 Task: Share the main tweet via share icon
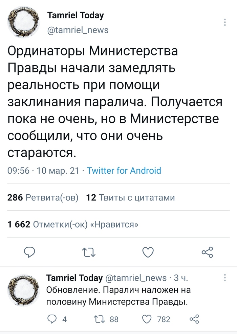207,252
